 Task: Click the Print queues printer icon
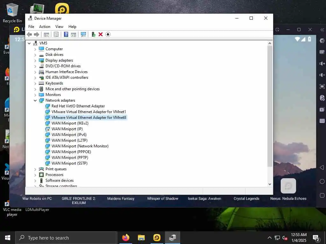pos(41,169)
